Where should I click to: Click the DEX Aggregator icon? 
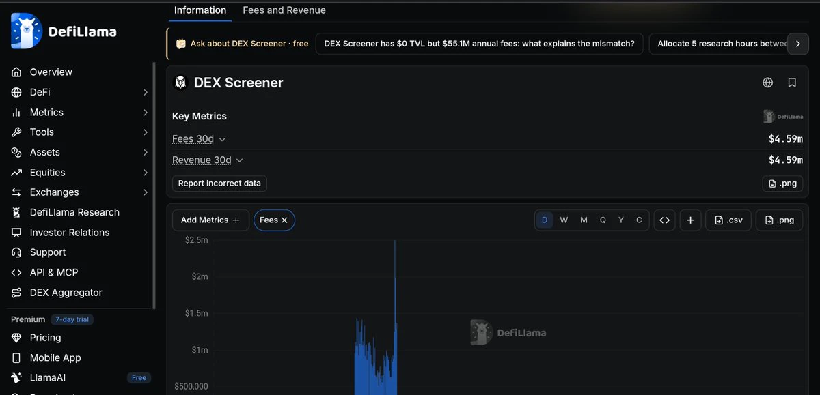pyautogui.click(x=16, y=293)
